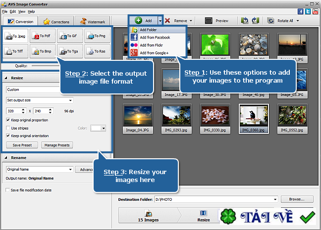Rotate the selected image to the left
Screen dimensions: 321x230
click(x=245, y=20)
